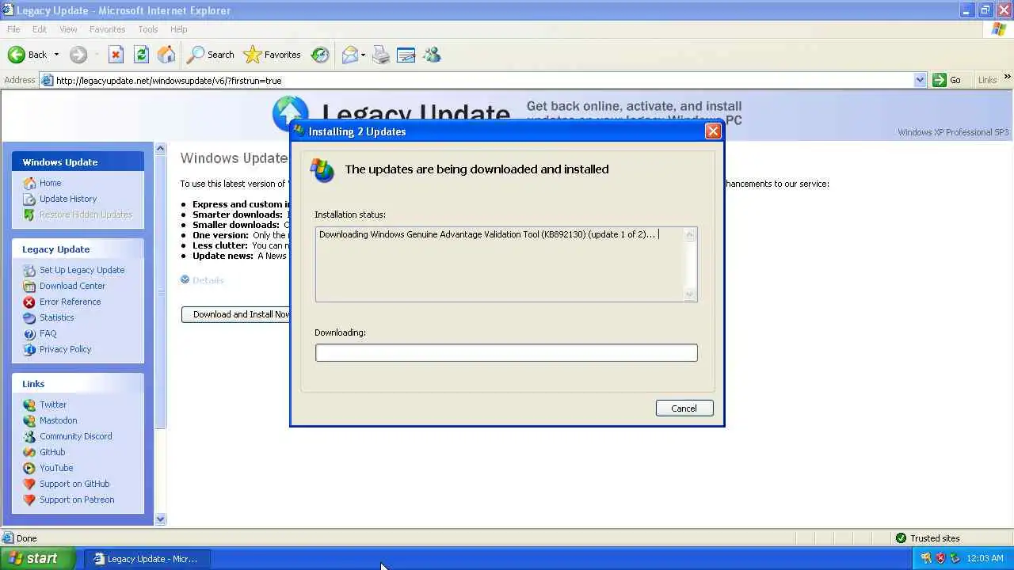This screenshot has height=570, width=1014.
Task: Click the Legacy Update logo icon
Action: 290,112
